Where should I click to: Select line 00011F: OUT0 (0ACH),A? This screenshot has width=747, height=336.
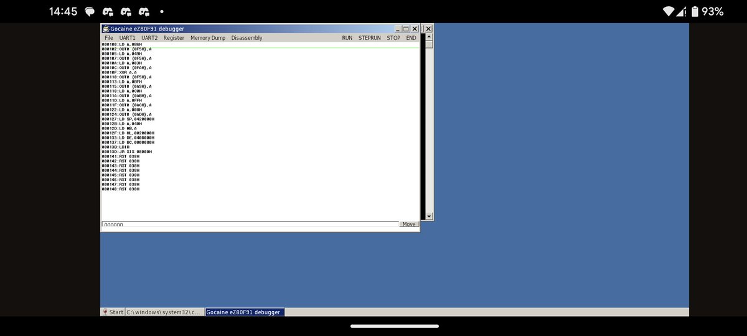[x=127, y=105]
